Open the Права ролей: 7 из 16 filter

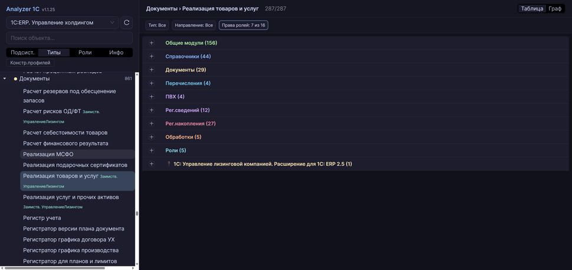(244, 25)
